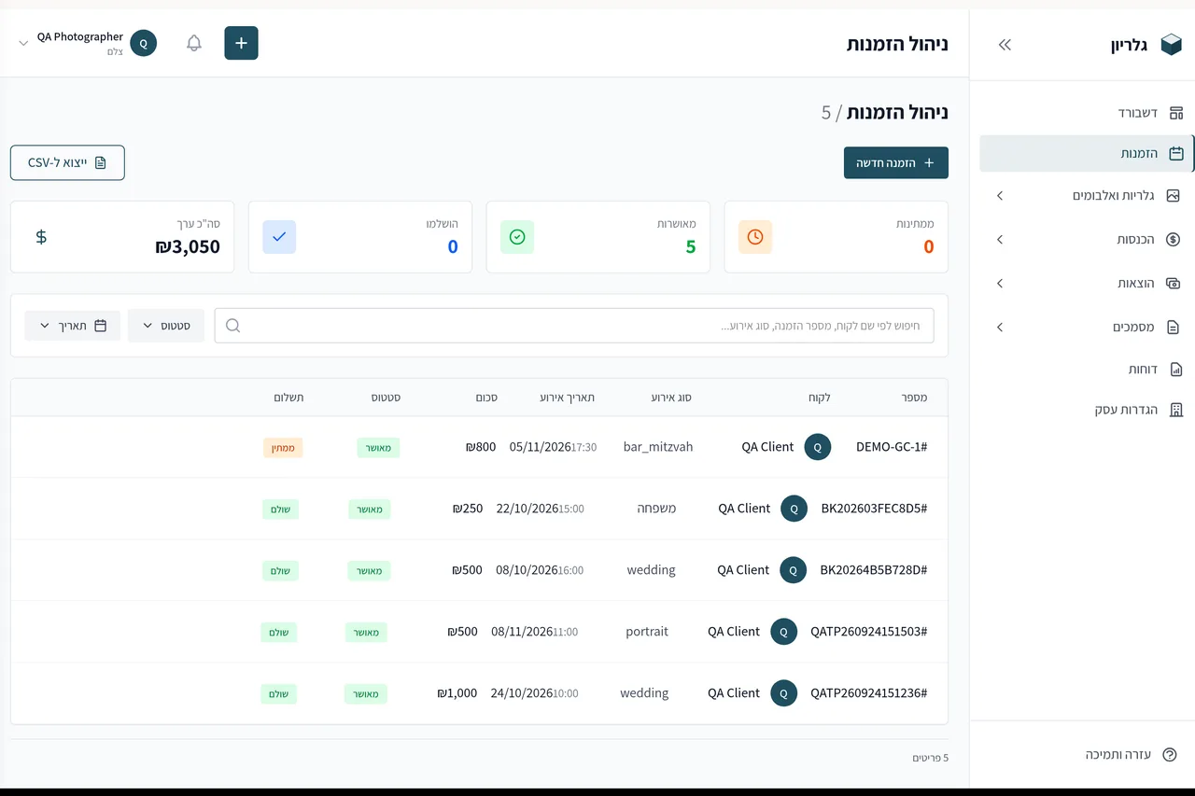Click the ₪1,000 amount cell

457,693
